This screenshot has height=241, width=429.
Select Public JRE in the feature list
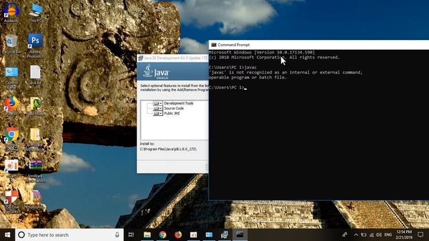pyautogui.click(x=172, y=113)
